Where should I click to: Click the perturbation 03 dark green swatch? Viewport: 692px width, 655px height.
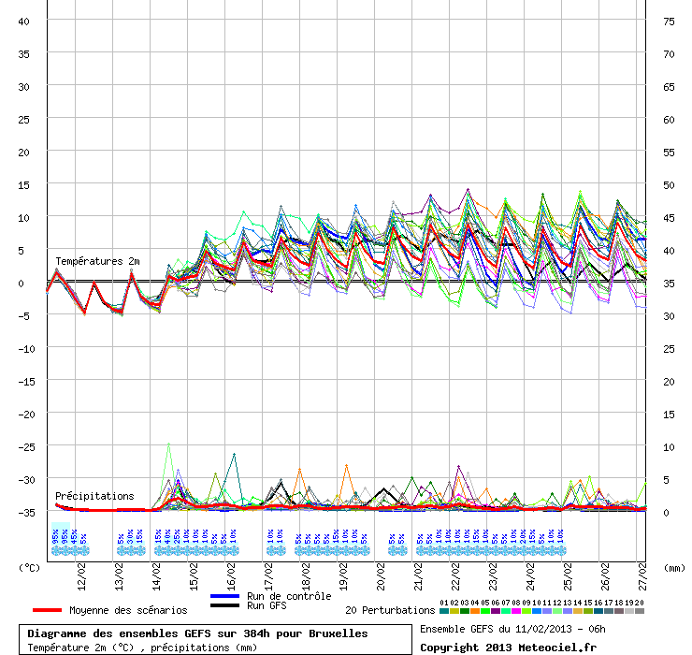click(x=465, y=611)
